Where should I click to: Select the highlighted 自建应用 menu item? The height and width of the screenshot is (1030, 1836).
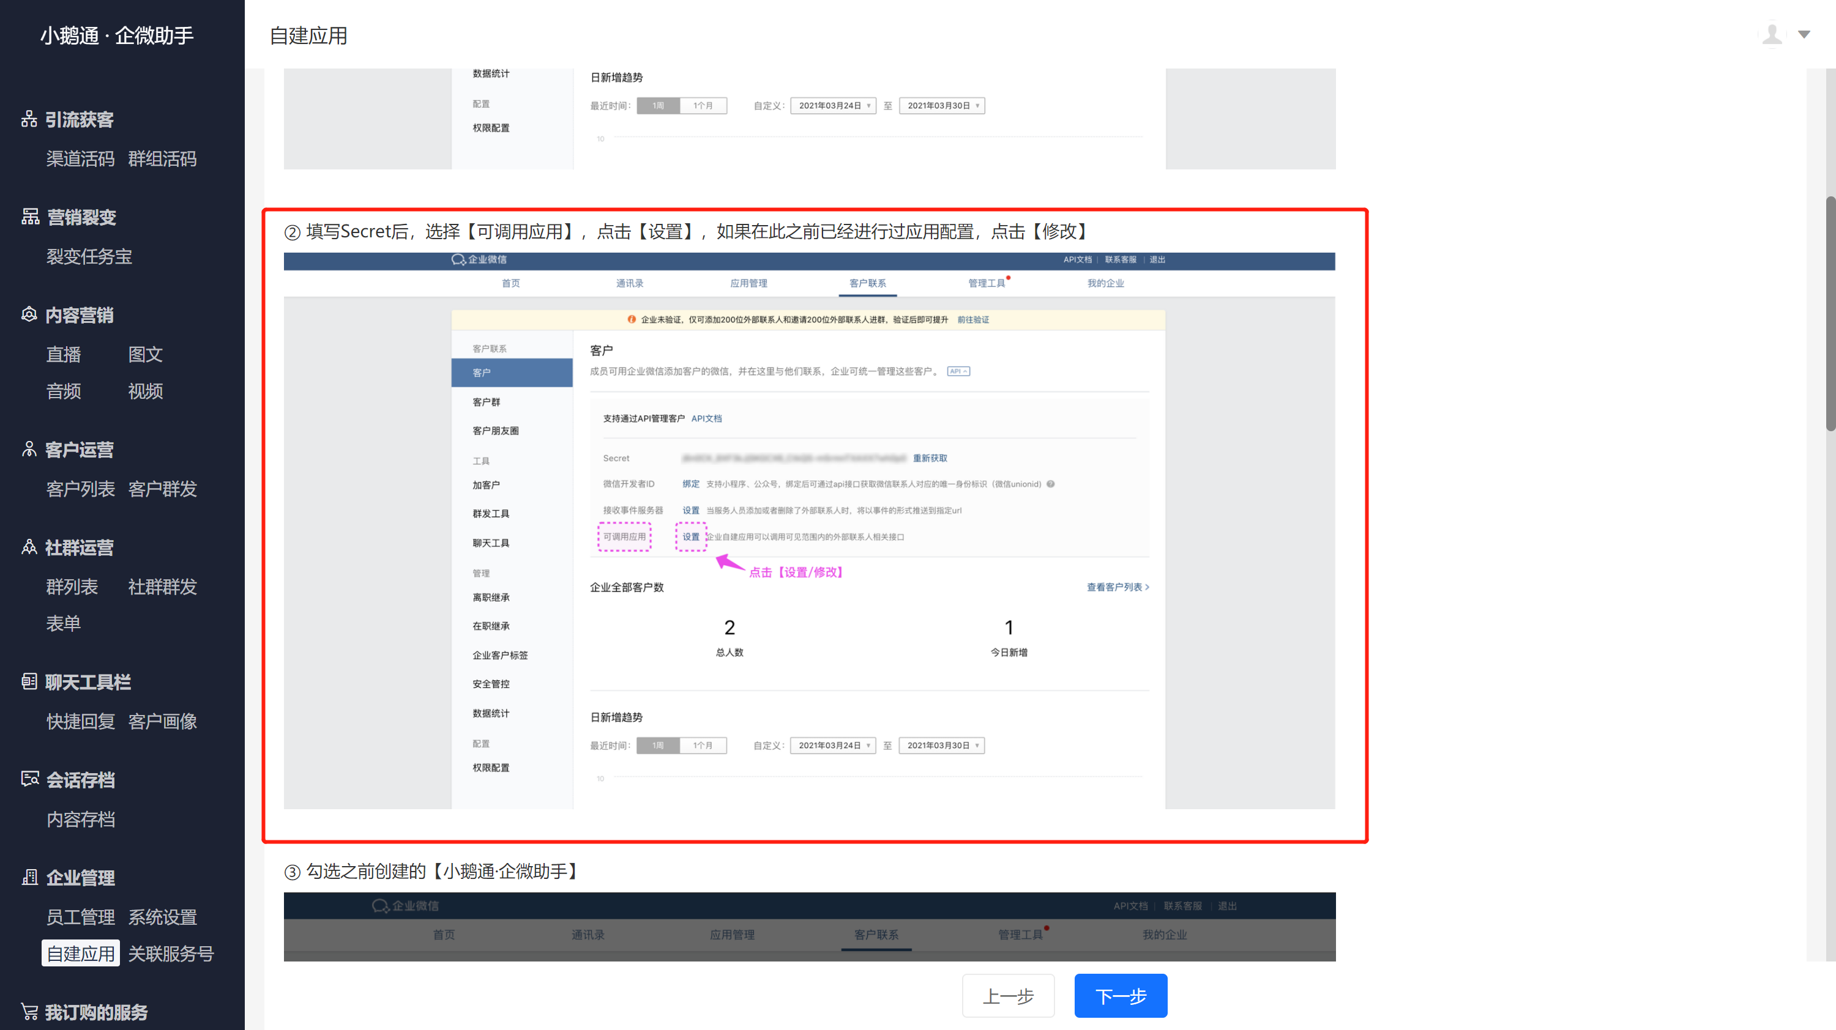tap(81, 953)
